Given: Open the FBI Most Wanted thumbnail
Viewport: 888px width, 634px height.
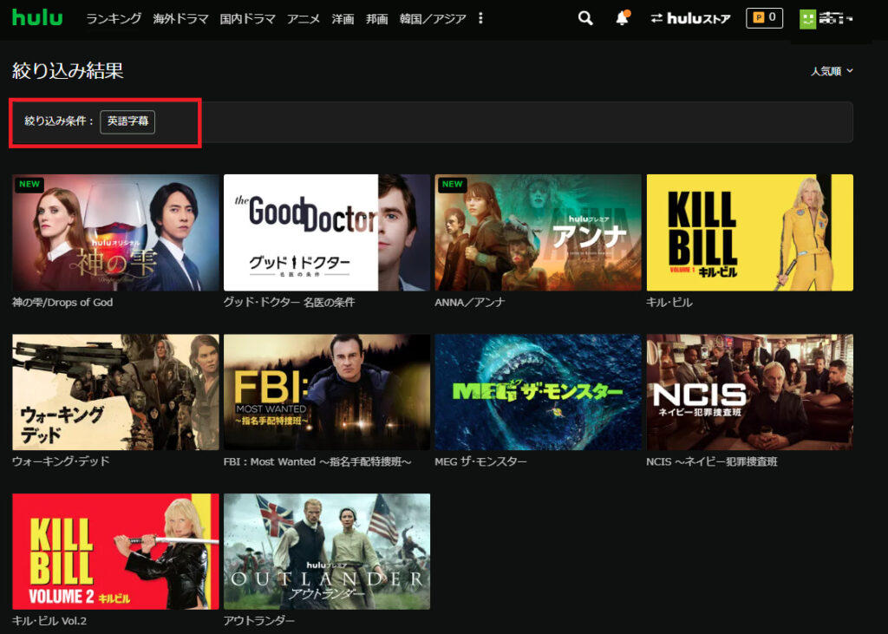Looking at the screenshot, I should point(327,392).
